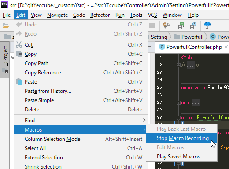Click the Copy documents icon
Screen dimensions: 229x169
(19, 54)
